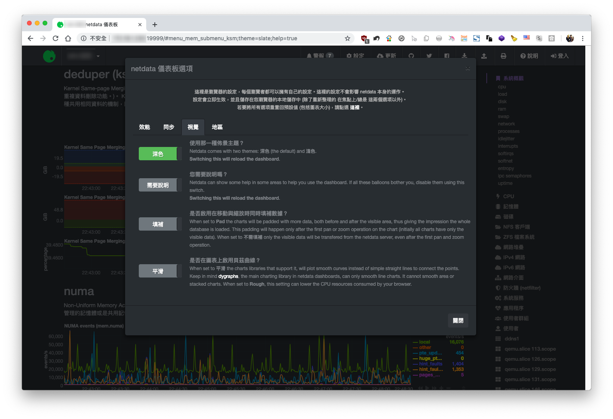Click the local legend entry in NUMA chart
The height and width of the screenshot is (419, 613).
point(425,342)
